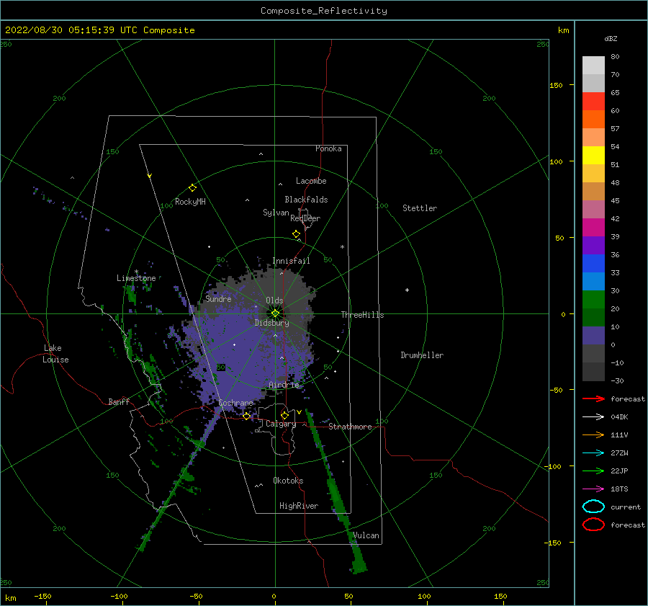Pick the bright green swatch between 30 and 20

point(593,300)
